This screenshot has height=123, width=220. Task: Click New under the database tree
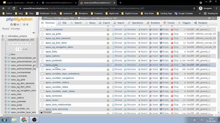pyautogui.click(x=13, y=54)
